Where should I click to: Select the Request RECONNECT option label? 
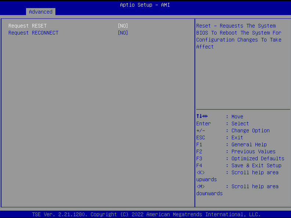click(x=33, y=33)
